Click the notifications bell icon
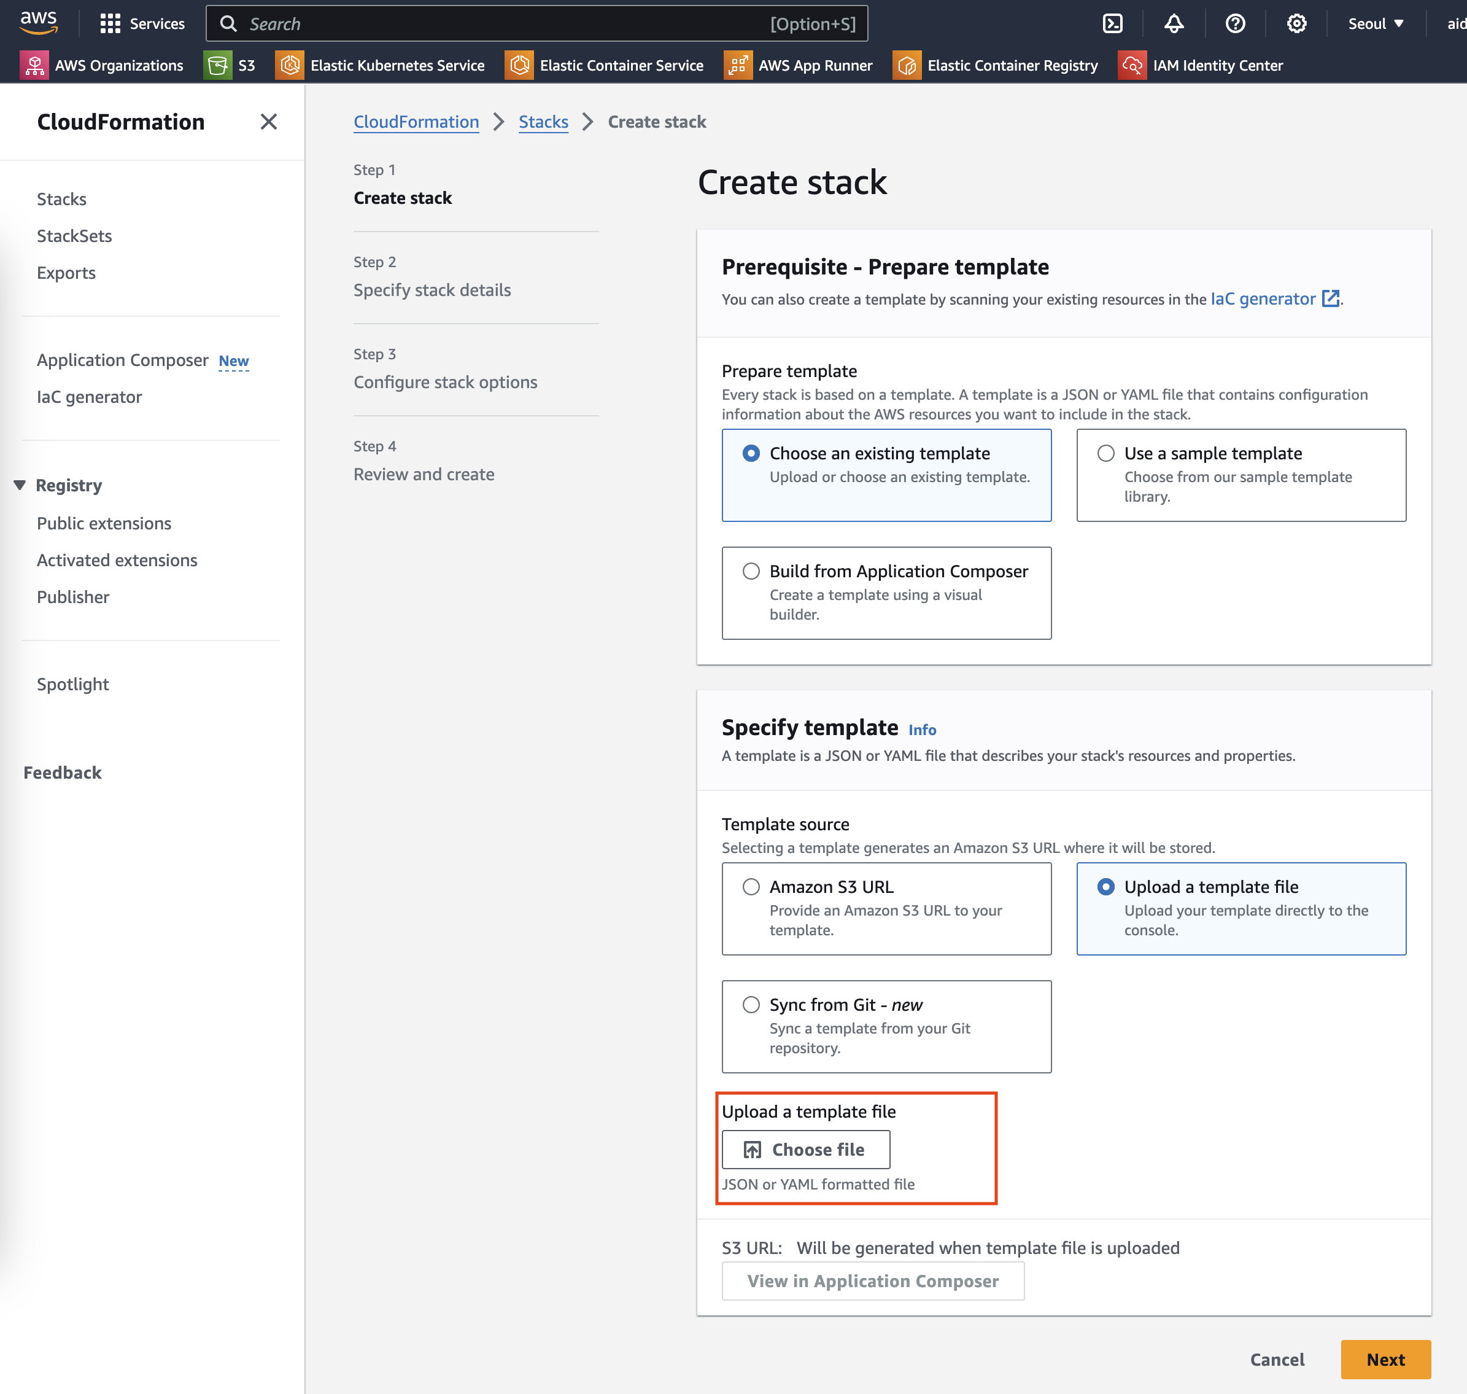Viewport: 1467px width, 1394px height. tap(1174, 24)
